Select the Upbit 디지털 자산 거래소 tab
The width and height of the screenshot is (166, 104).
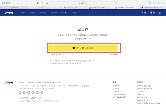click(124, 8)
